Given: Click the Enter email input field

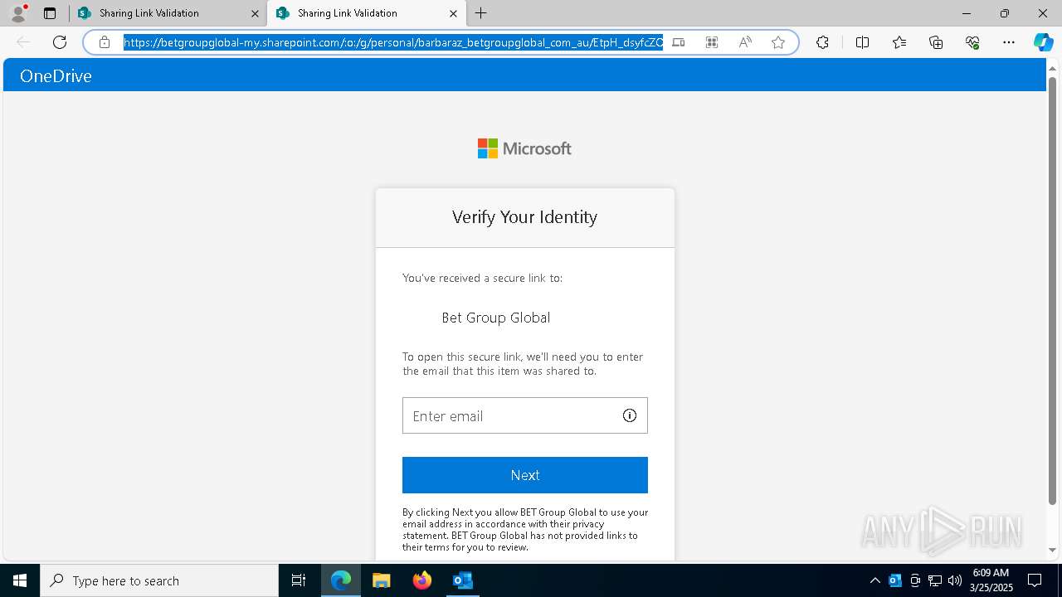Looking at the screenshot, I should (x=525, y=415).
